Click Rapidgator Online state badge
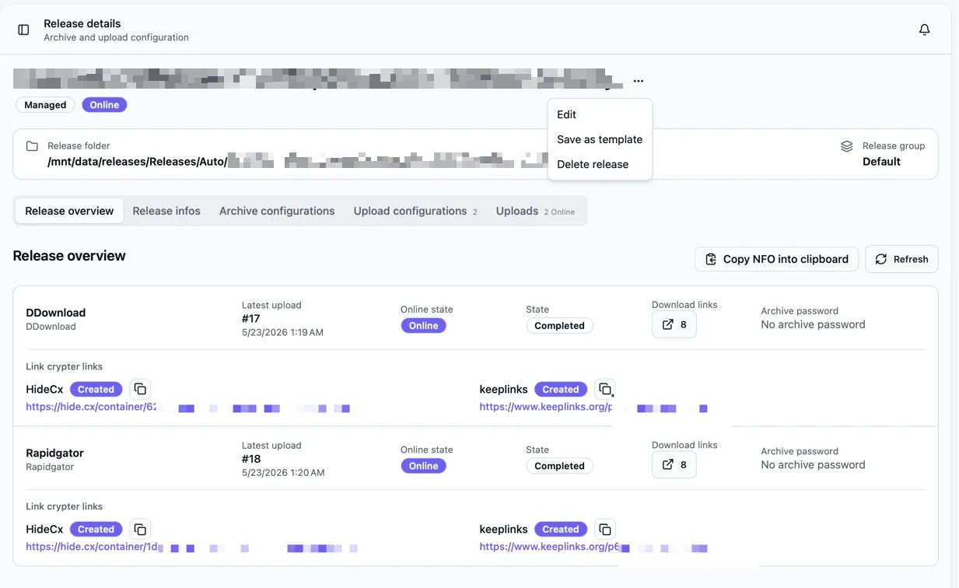 (424, 466)
